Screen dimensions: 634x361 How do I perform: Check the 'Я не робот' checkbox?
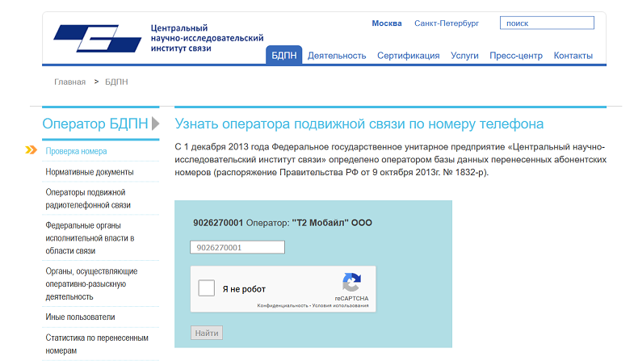pyautogui.click(x=206, y=288)
